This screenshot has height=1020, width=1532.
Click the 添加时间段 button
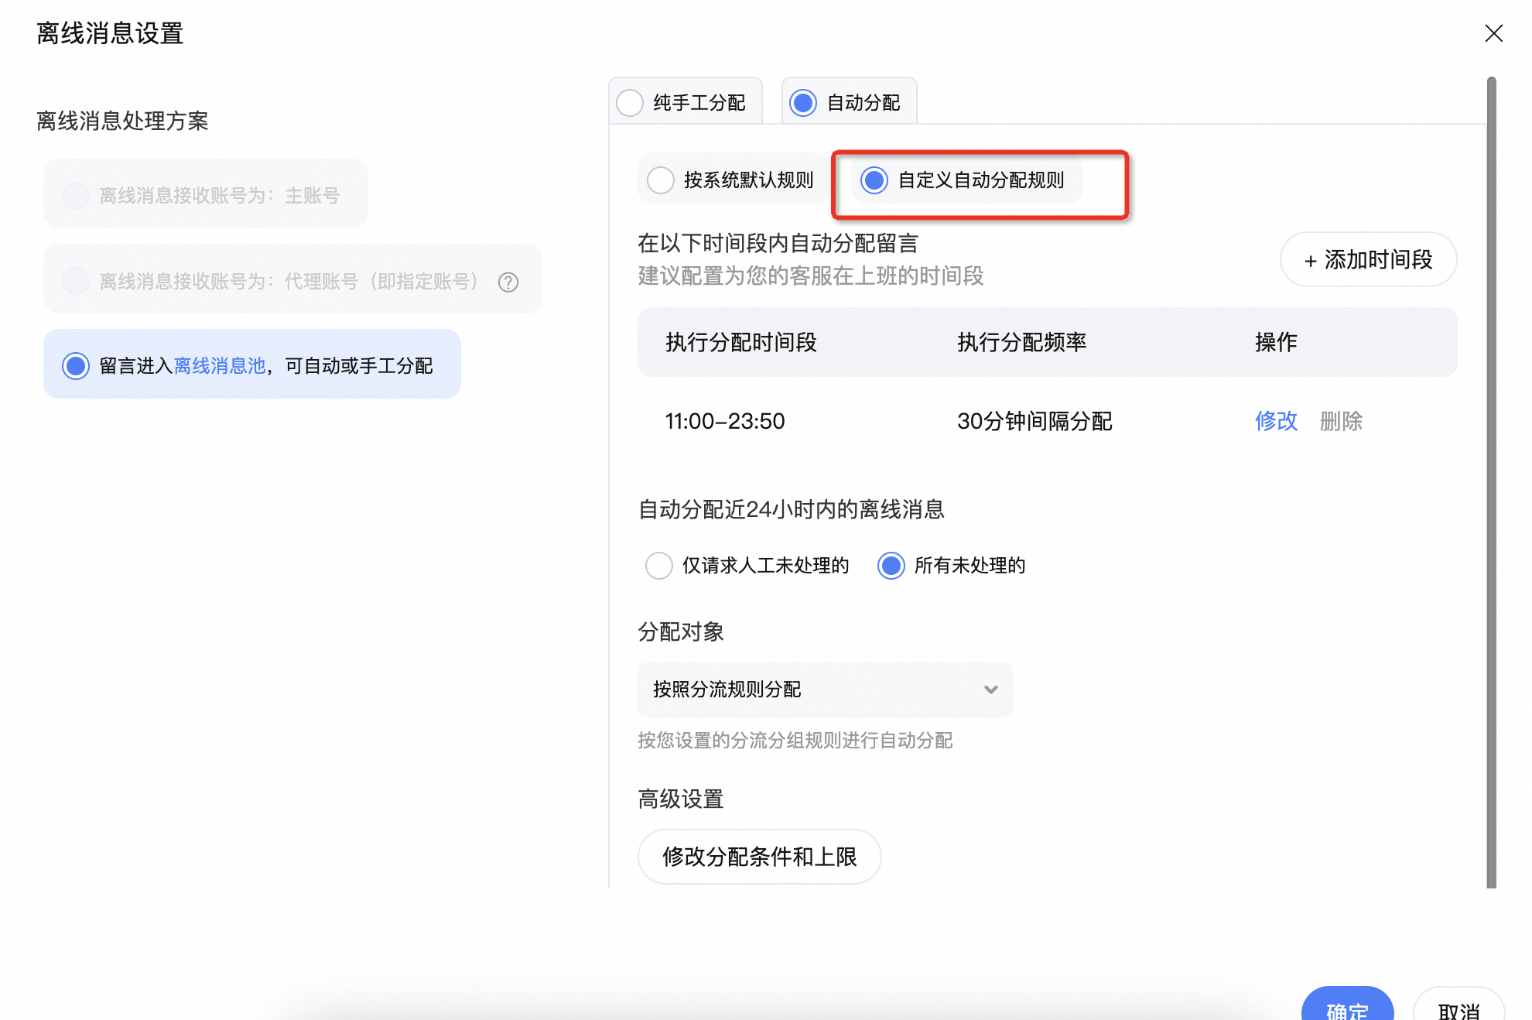(1368, 259)
